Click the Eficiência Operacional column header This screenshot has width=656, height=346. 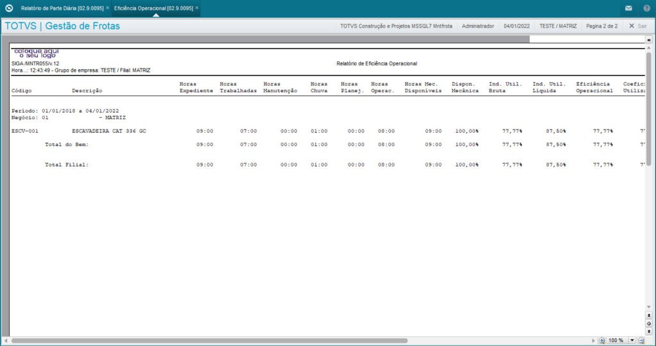pyautogui.click(x=594, y=87)
